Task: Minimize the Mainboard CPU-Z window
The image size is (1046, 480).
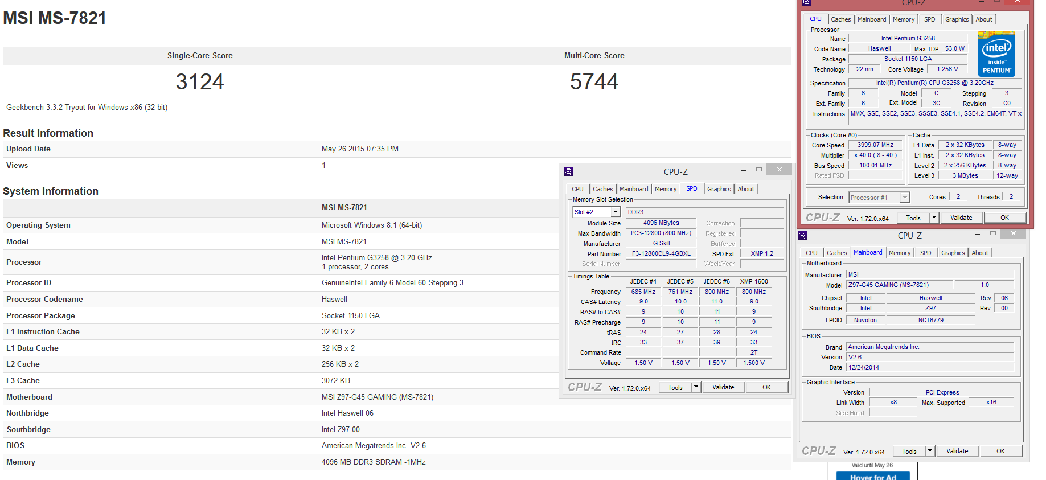Action: pos(978,234)
